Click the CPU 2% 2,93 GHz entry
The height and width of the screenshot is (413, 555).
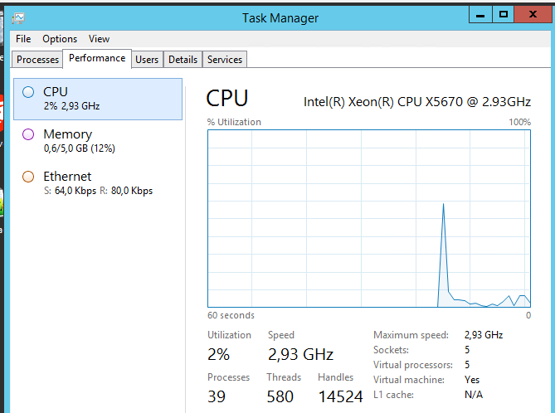98,99
